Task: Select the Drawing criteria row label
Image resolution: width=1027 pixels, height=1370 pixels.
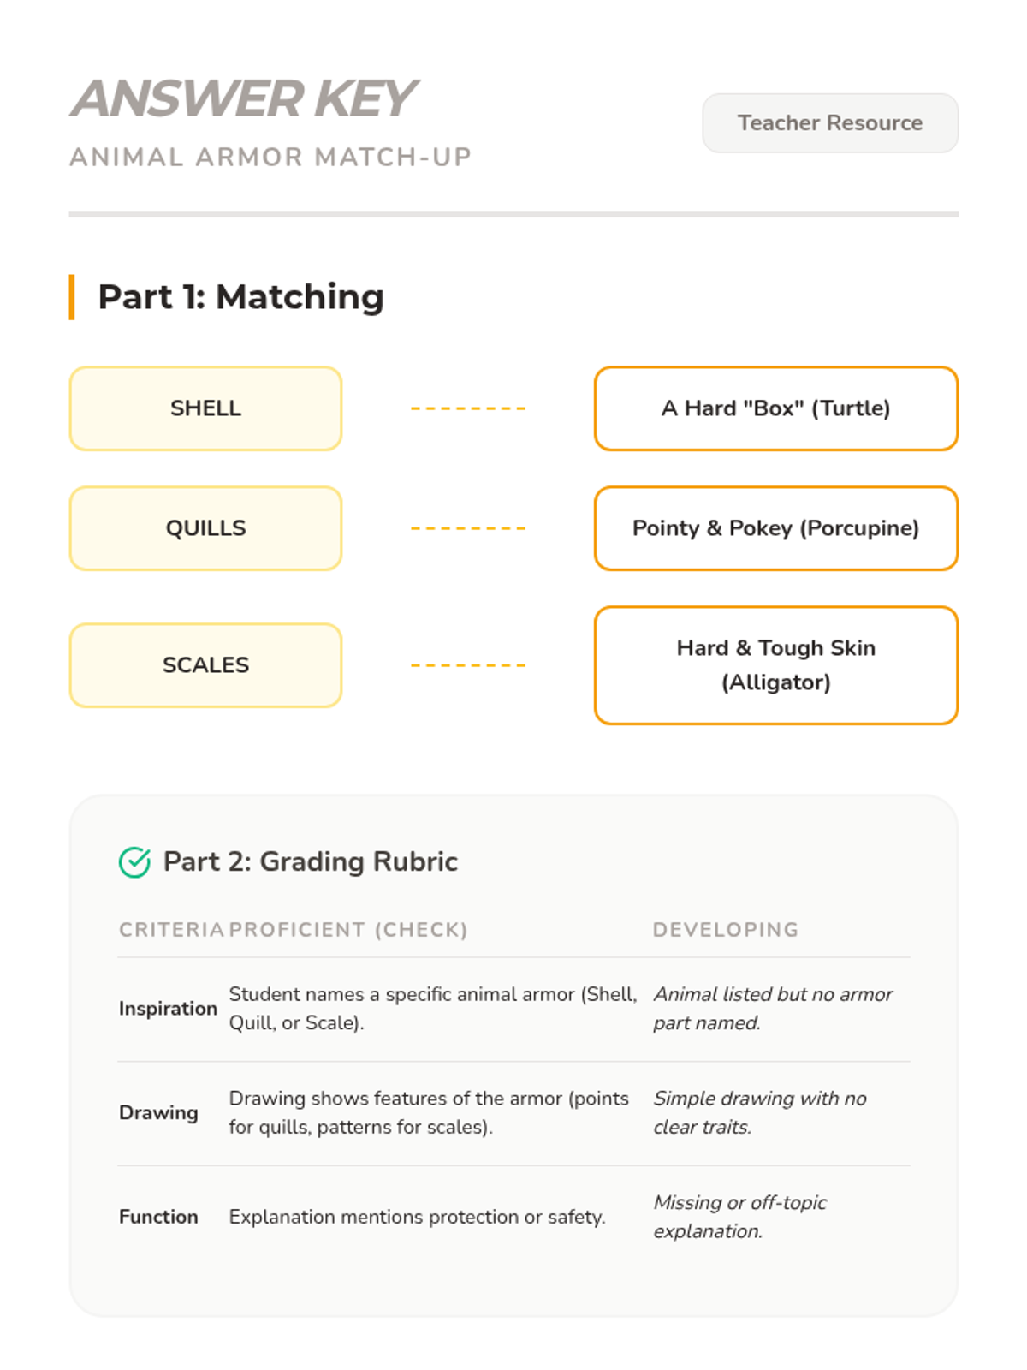Action: 158,1112
